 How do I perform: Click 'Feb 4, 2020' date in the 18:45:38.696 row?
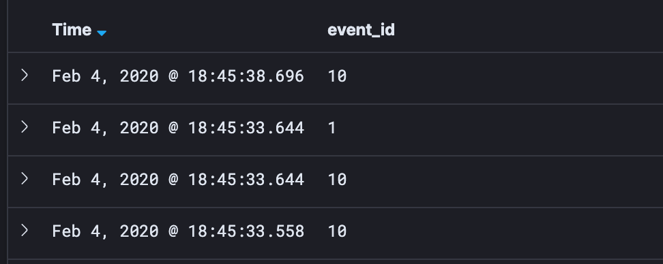105,76
